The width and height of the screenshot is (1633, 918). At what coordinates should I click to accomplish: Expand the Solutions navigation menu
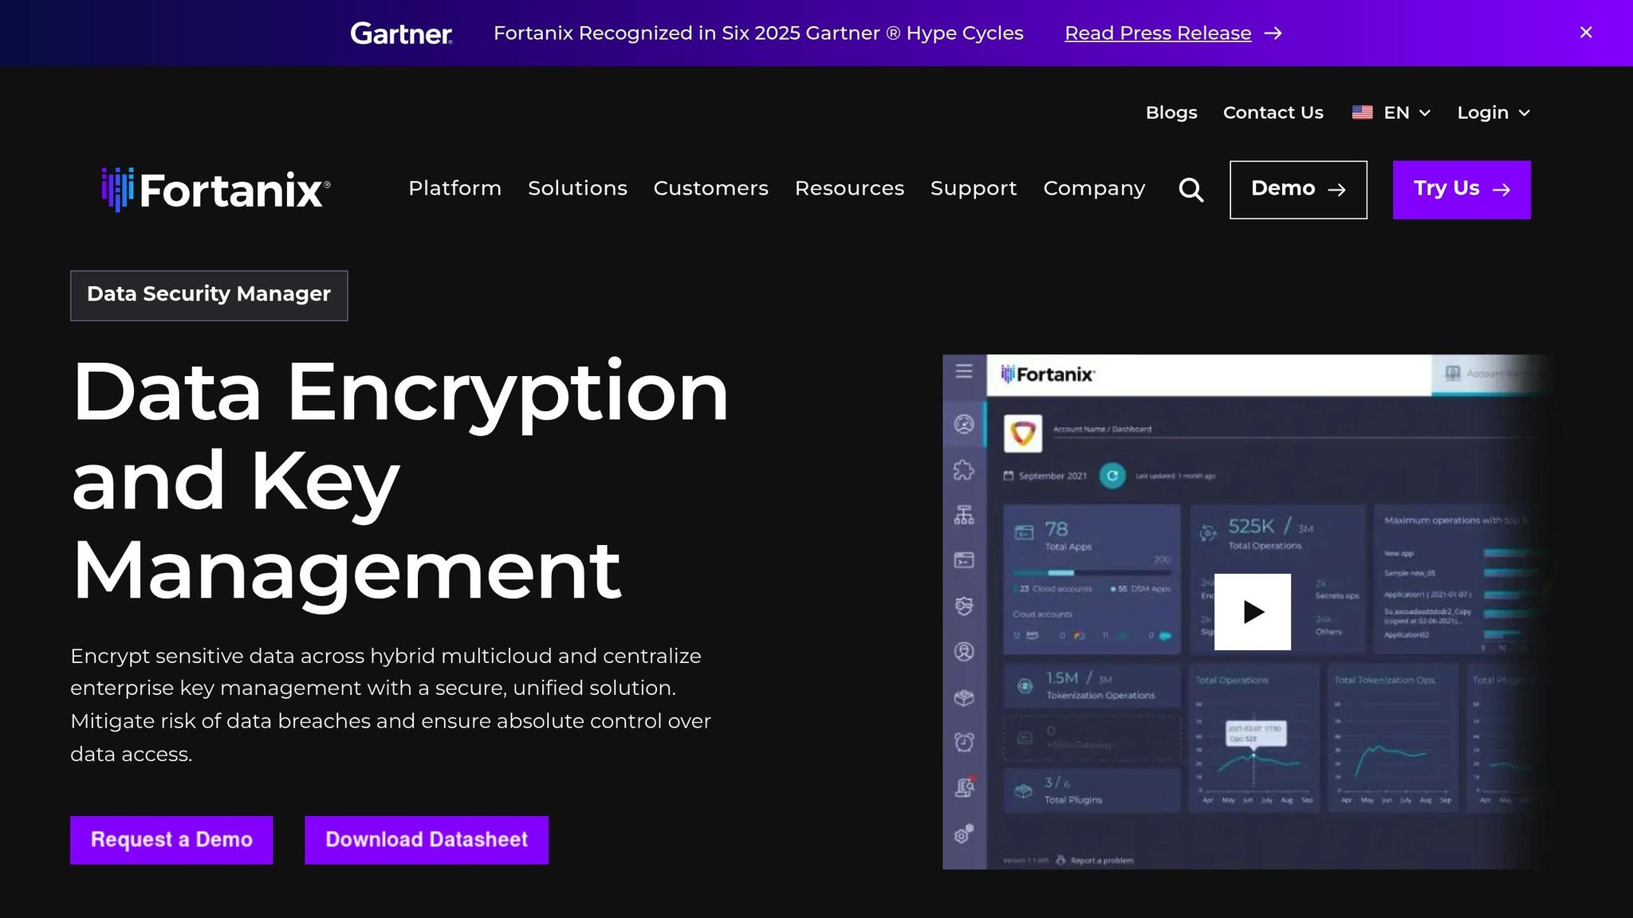tap(577, 189)
